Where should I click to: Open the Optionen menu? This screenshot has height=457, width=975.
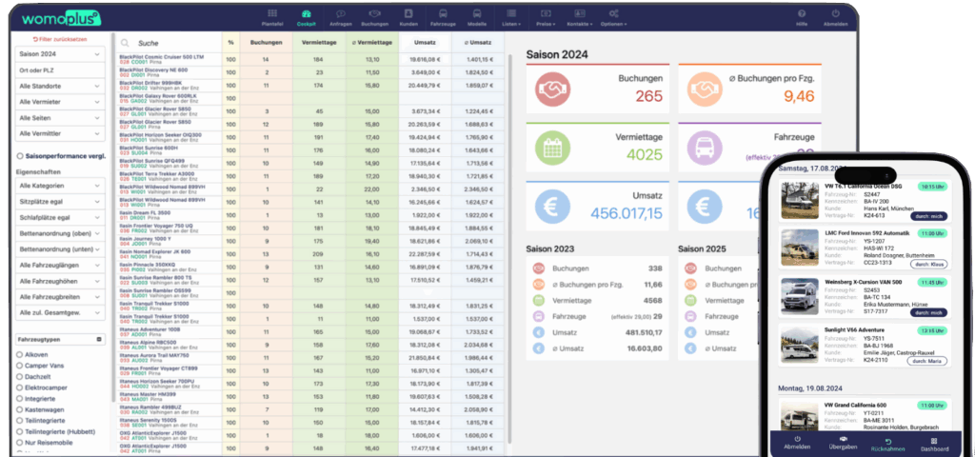[614, 17]
